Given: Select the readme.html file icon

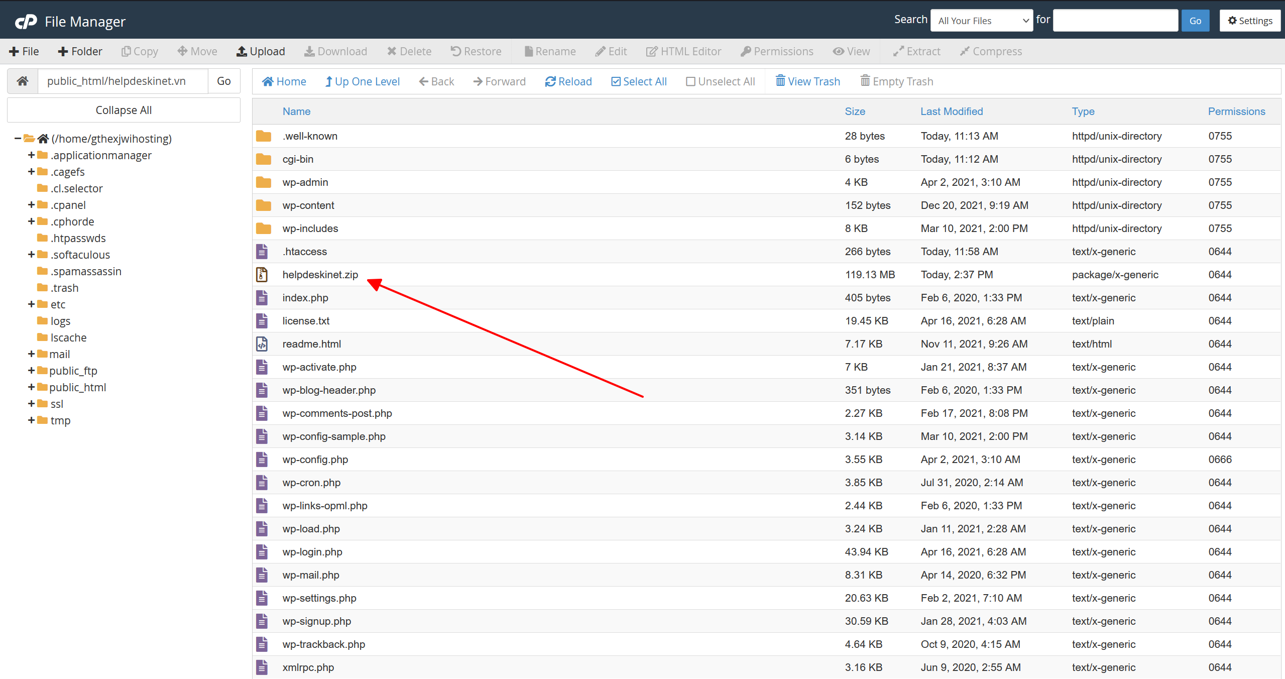Looking at the screenshot, I should [x=262, y=344].
